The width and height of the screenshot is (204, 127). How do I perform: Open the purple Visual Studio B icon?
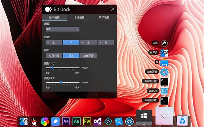click(x=98, y=122)
